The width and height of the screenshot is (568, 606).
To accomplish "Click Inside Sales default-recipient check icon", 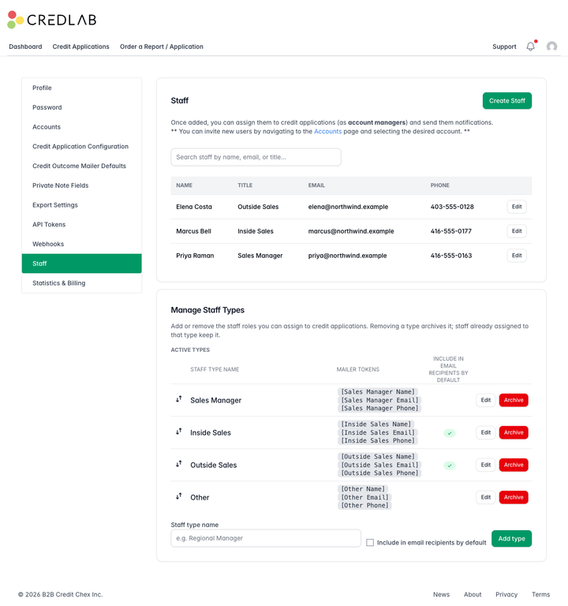I will (x=450, y=433).
